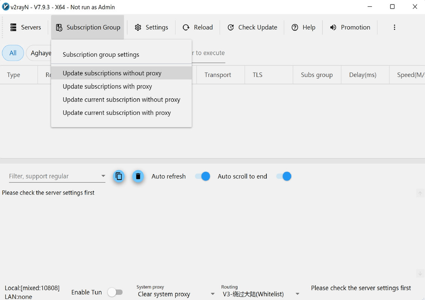Click the log scroll-to-top arrow
Viewport: 425px width, 300px height.
pyautogui.click(x=420, y=193)
